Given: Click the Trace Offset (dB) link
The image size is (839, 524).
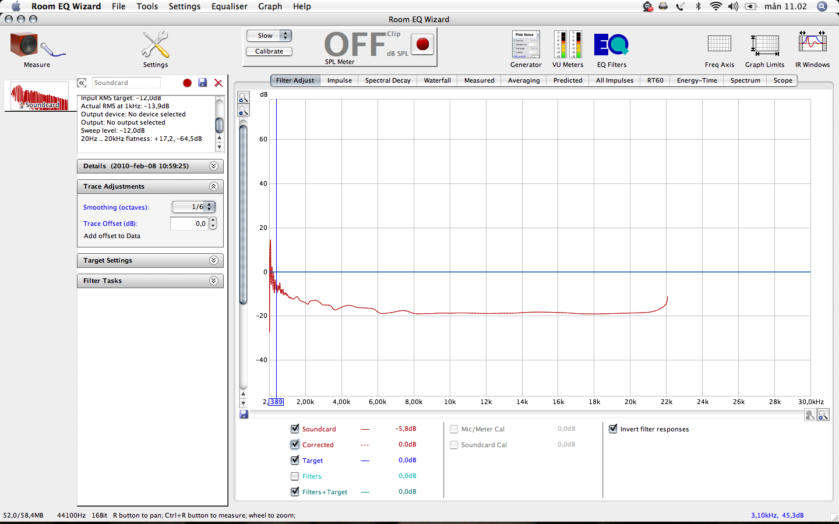Looking at the screenshot, I should click(110, 224).
